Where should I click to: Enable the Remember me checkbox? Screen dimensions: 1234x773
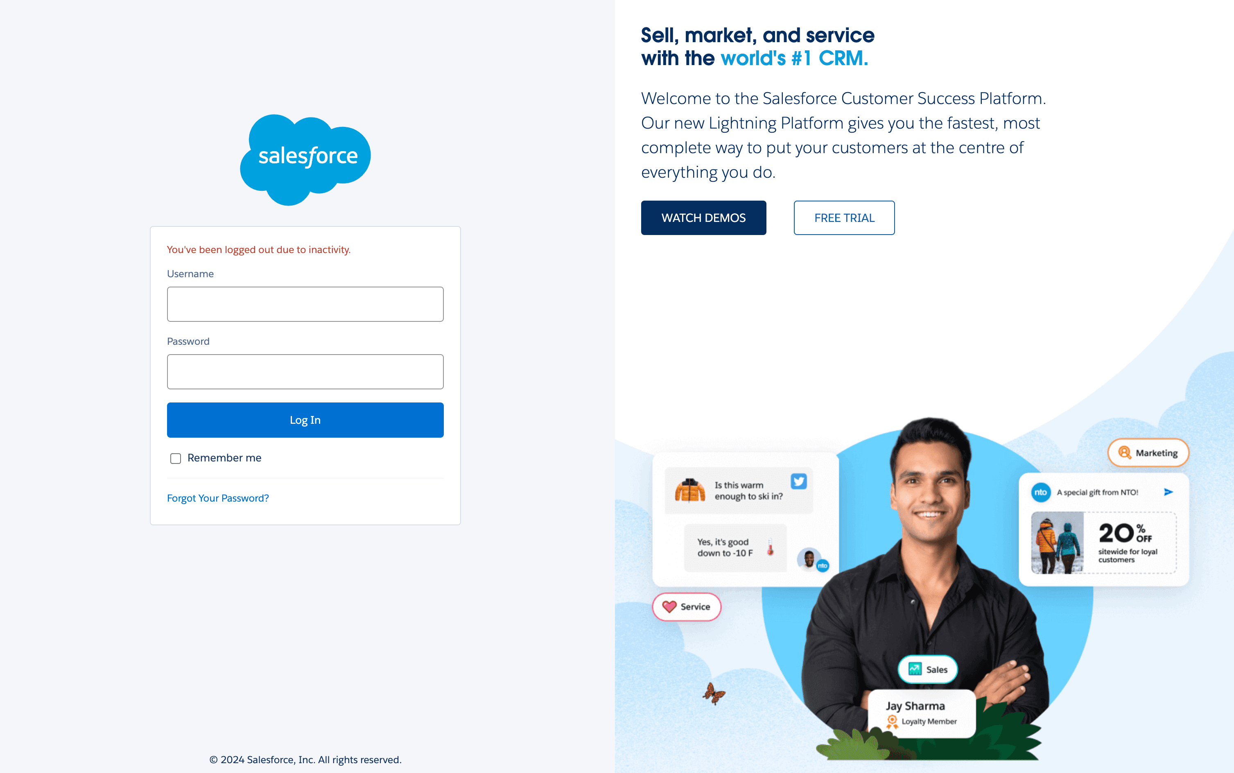(x=175, y=459)
